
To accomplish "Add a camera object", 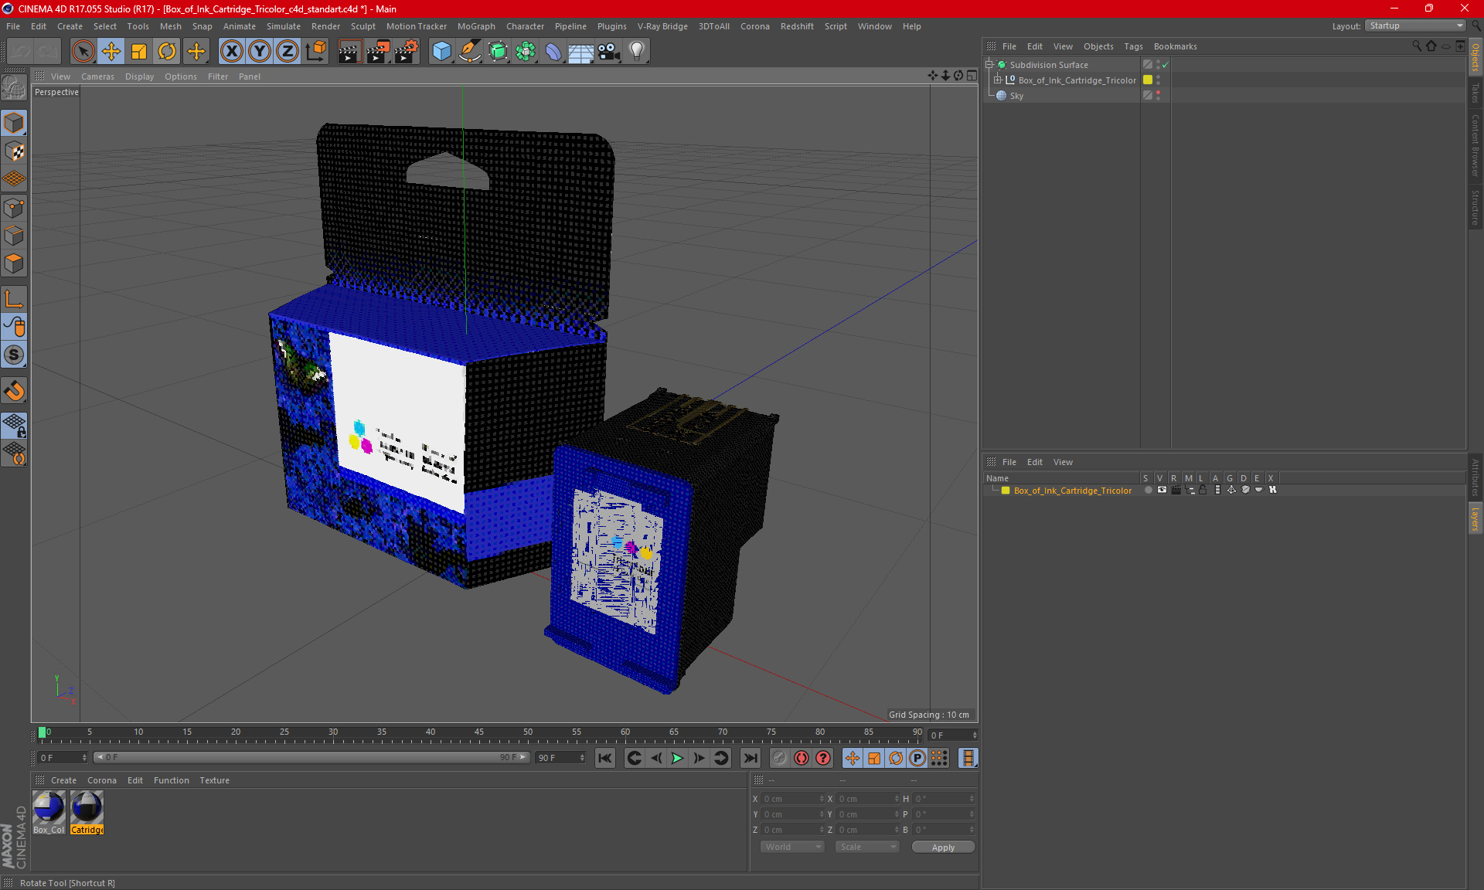I will click(x=608, y=51).
